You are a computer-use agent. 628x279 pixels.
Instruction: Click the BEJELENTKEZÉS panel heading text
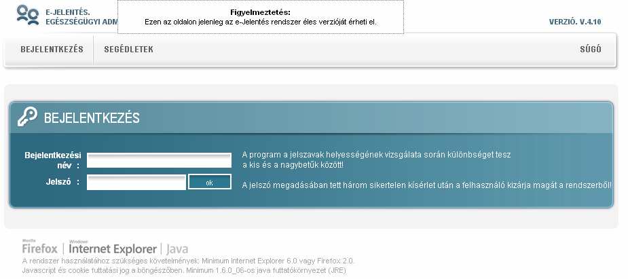(x=92, y=117)
